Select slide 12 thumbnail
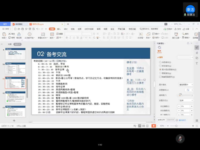Viewport: 200px width, 150px height. pos(15,97)
